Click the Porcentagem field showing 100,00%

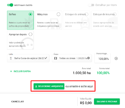[x=102, y=59]
